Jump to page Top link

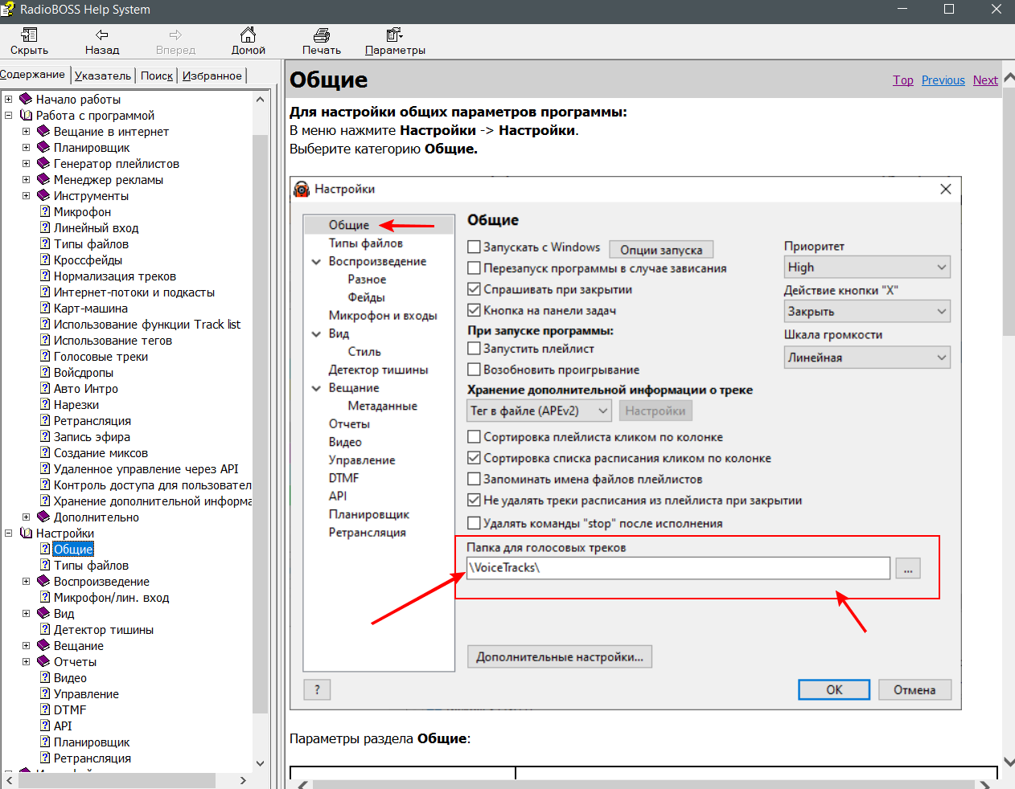click(902, 80)
